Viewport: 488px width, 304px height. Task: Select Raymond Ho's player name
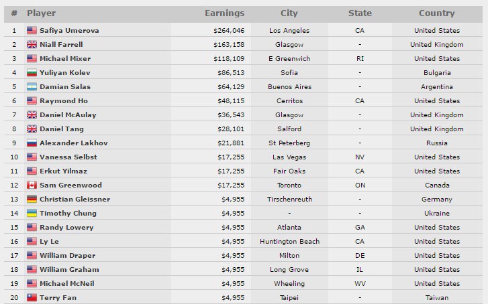64,100
